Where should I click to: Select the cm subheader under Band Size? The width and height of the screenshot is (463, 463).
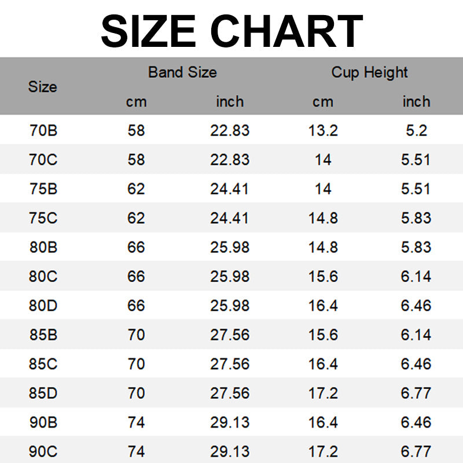point(136,102)
